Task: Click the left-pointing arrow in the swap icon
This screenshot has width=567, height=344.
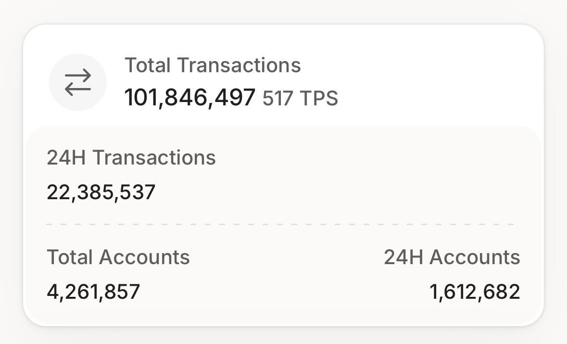Action: pyautogui.click(x=77, y=89)
